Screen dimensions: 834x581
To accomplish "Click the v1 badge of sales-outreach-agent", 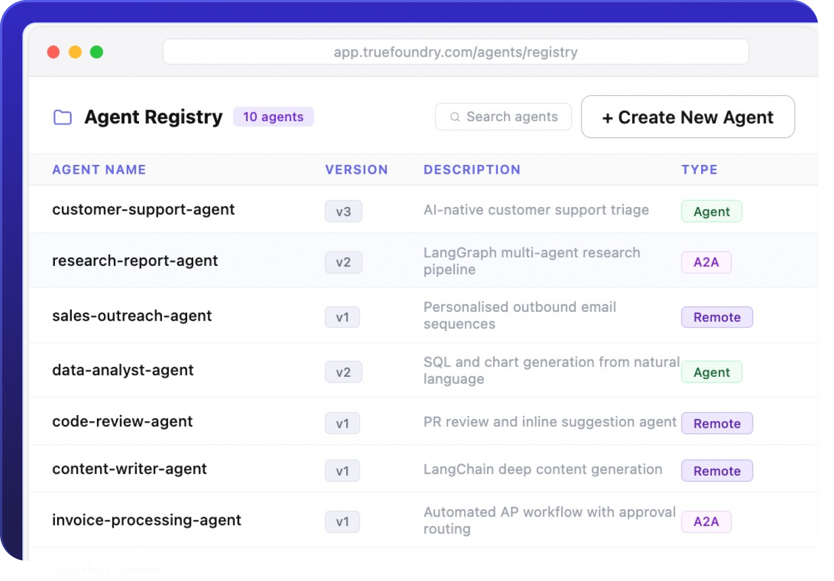I will [x=342, y=317].
